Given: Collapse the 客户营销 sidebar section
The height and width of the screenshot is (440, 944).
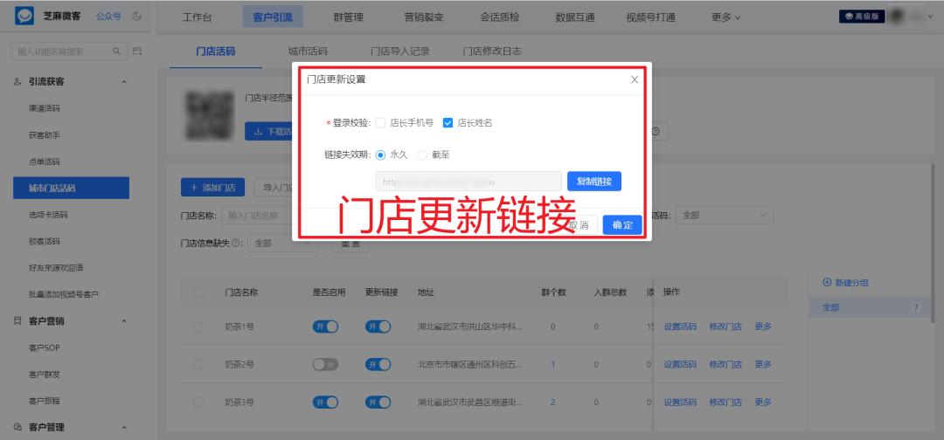Looking at the screenshot, I should (124, 321).
